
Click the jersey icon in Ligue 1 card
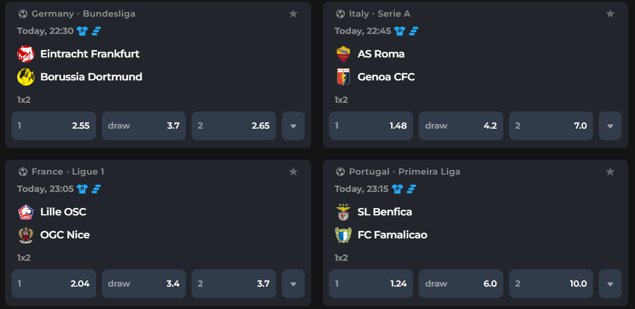coord(82,189)
